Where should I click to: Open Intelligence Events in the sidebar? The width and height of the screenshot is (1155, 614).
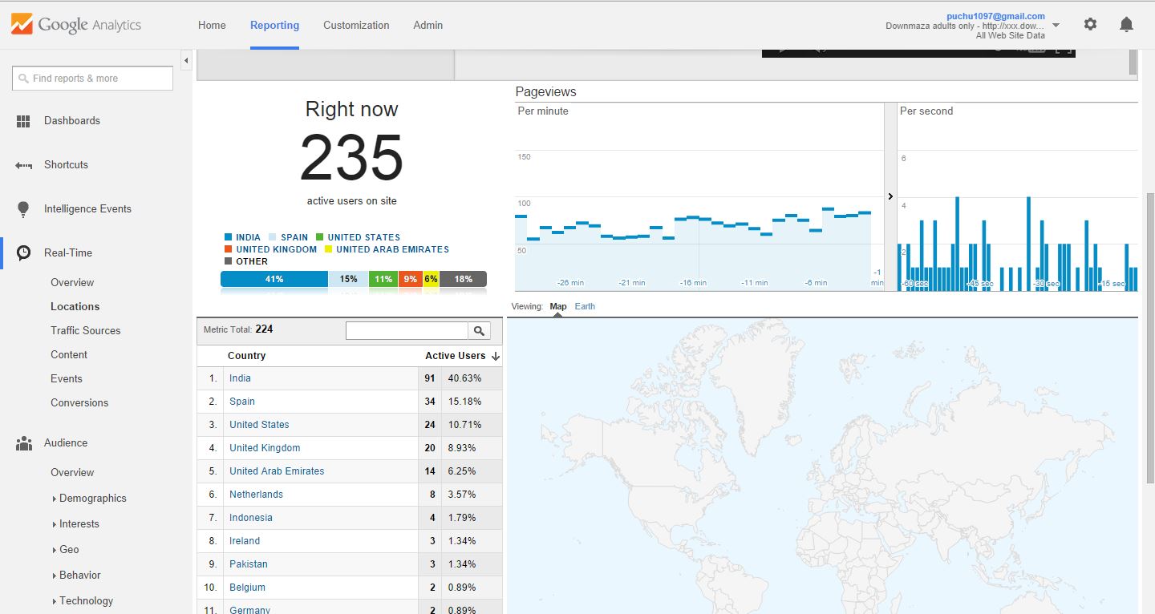(x=87, y=209)
